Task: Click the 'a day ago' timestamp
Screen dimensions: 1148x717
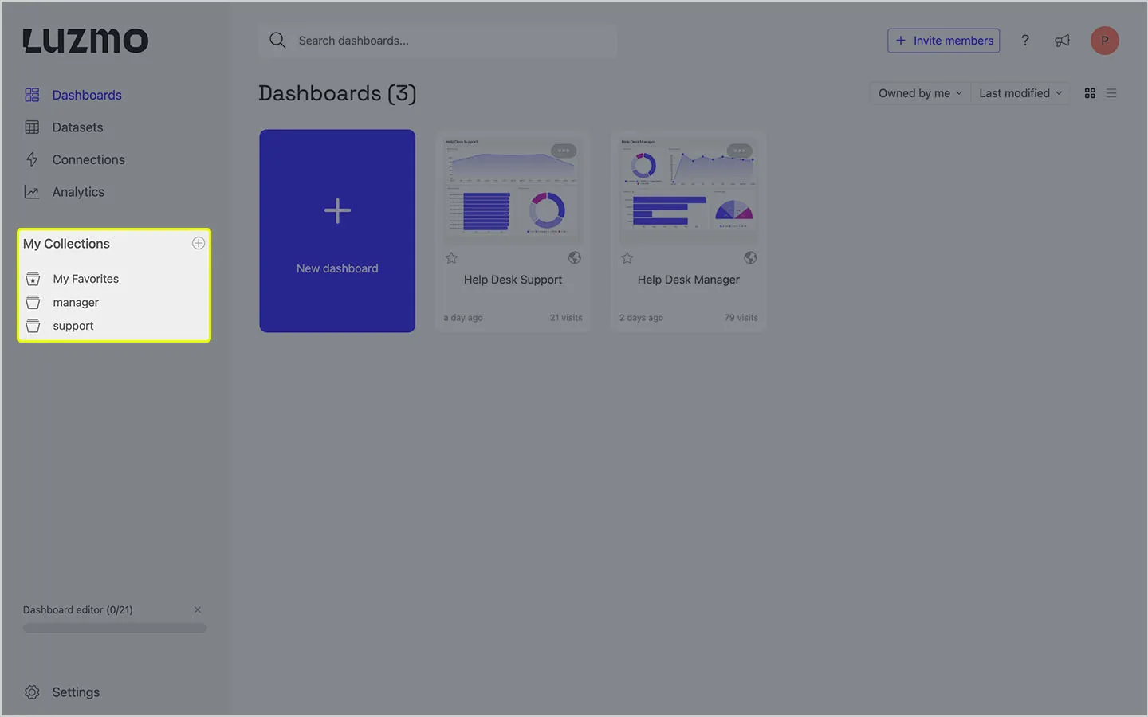Action: click(x=463, y=318)
